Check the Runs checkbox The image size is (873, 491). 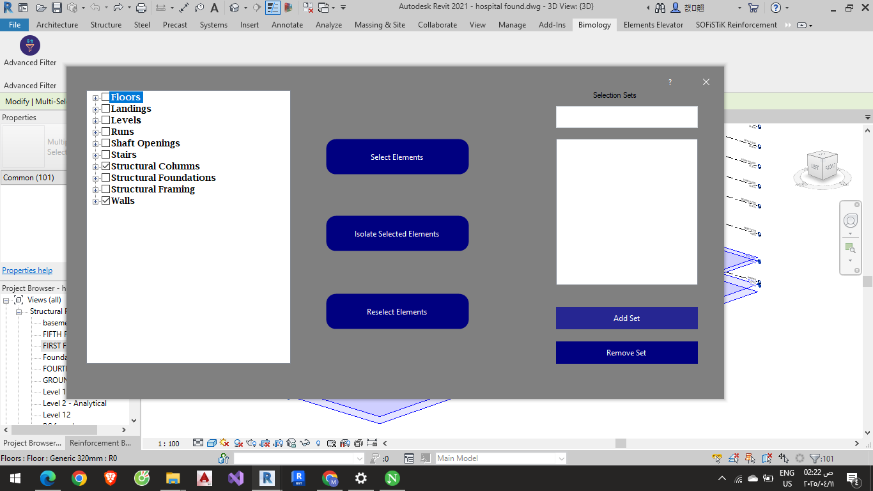[x=105, y=132]
